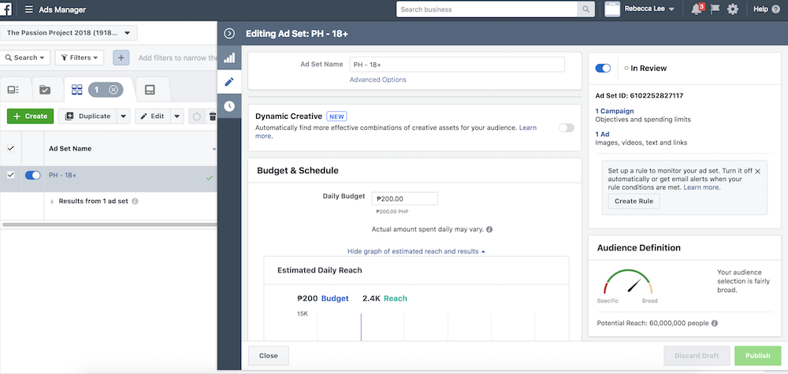Click the trash delete icon
The height and width of the screenshot is (374, 788).
pyautogui.click(x=212, y=117)
